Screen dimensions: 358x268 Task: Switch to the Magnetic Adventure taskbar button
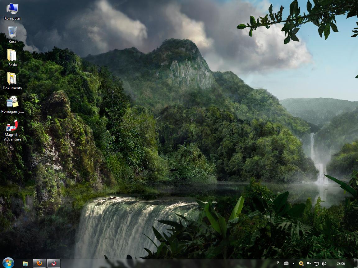coord(53,263)
